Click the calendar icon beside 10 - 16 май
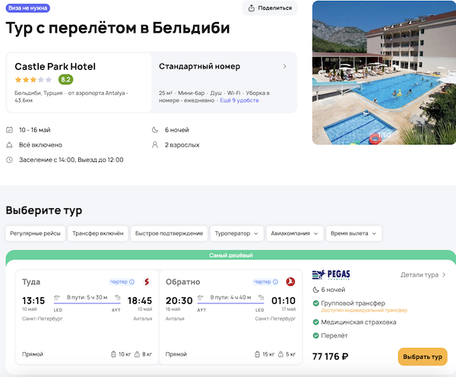Viewport: 456px width, 377px height. pos(9,129)
